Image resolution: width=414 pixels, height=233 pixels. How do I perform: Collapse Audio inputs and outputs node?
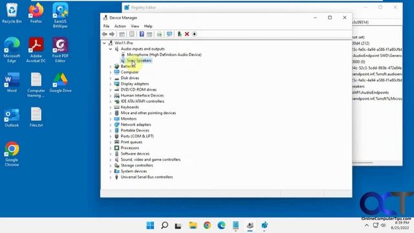point(111,49)
